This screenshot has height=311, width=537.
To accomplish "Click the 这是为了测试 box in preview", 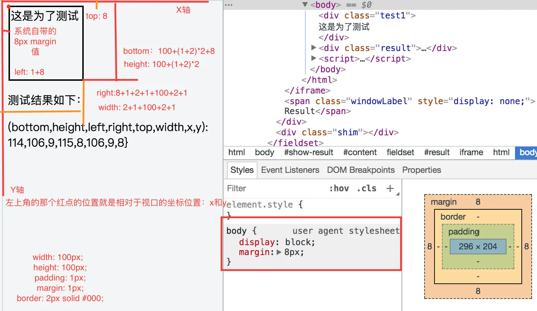I will (46, 43).
